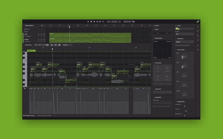Click the 116.00 tempo field
Image resolution: width=223 pixels, height=139 pixels.
click(114, 22)
